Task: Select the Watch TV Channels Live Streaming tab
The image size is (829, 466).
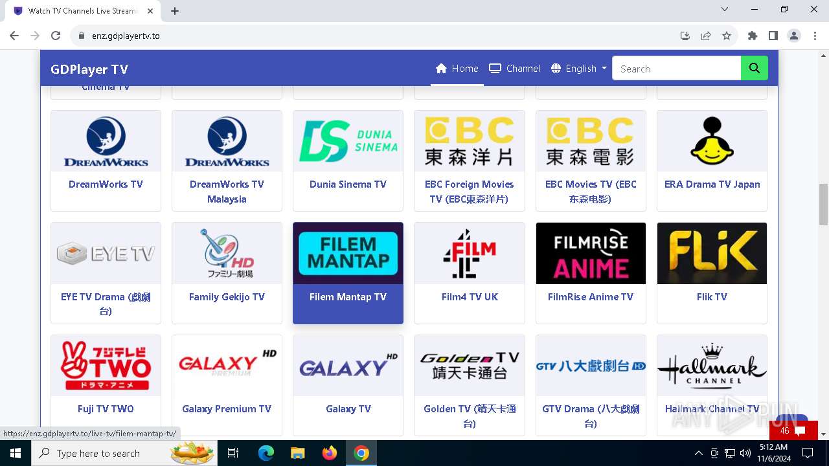Action: tap(83, 11)
